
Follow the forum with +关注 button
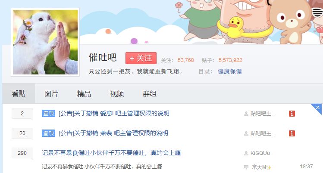tap(141, 58)
